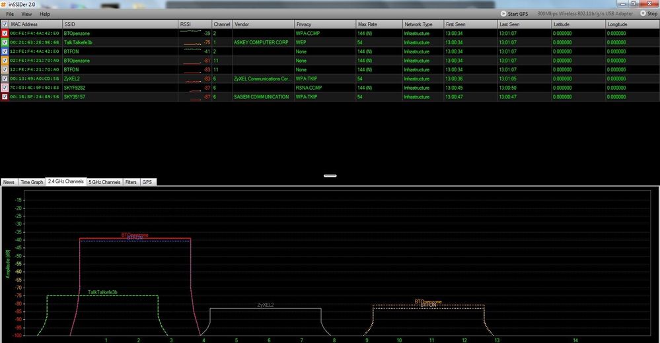Sort by Last Seen column header
The image size is (660, 343).
(x=524, y=24)
